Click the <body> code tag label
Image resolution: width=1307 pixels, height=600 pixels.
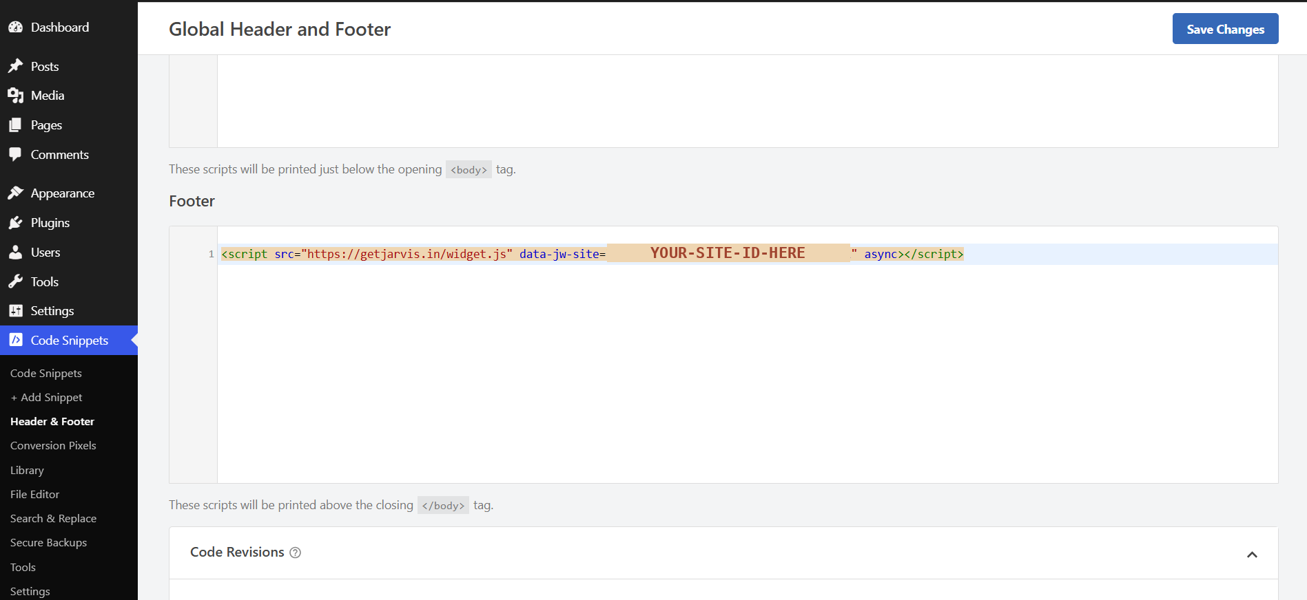tap(469, 169)
